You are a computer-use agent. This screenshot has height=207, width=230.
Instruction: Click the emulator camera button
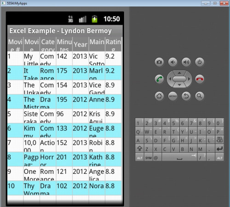click(159, 62)
